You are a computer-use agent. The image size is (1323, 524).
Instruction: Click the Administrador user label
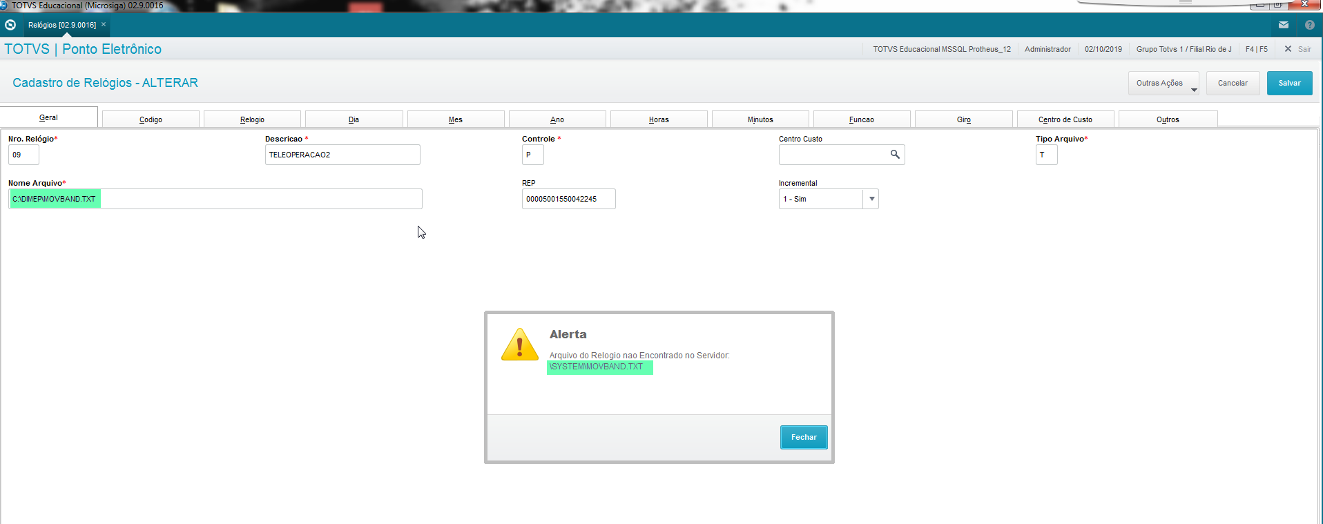tap(1047, 49)
